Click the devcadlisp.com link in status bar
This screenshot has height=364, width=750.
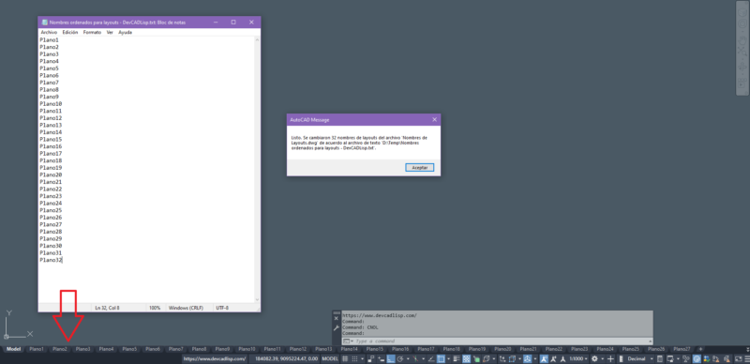215,358
